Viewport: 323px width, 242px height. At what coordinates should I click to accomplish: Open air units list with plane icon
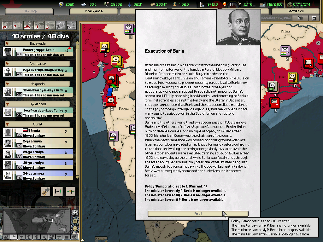[39, 25]
